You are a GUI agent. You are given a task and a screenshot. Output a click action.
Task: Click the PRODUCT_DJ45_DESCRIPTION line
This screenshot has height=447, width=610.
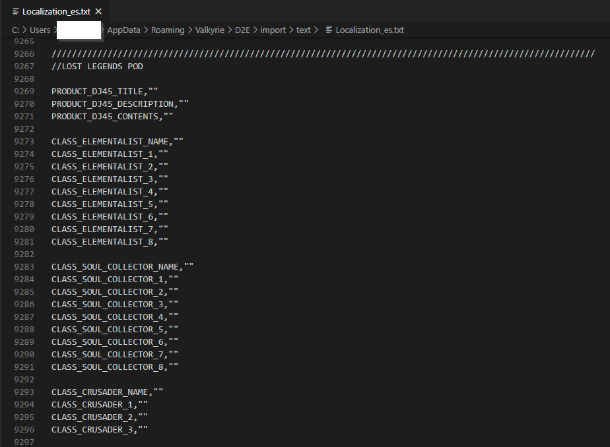pos(120,104)
